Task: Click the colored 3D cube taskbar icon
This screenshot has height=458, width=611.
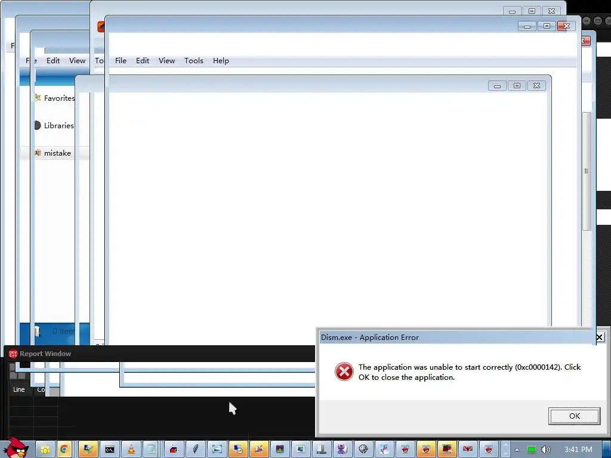Action: (174, 450)
